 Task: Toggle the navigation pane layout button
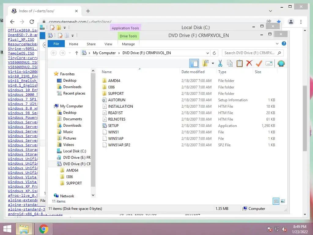(194, 64)
